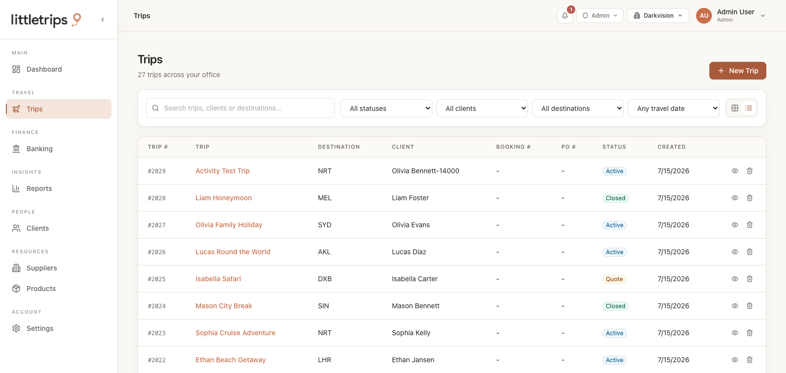Viewport: 786px width, 373px height.
Task: View Mason City Break with eye icon
Action: (x=735, y=306)
